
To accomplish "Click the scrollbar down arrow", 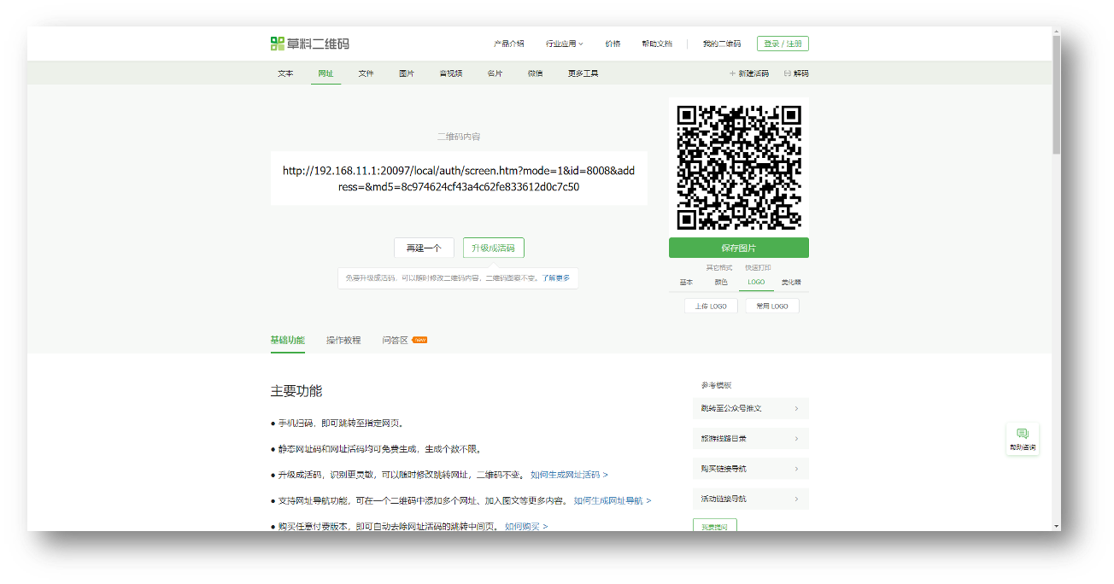I will (1056, 526).
